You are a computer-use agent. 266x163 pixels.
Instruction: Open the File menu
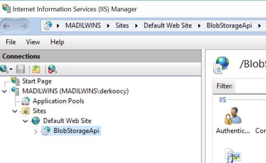click(x=11, y=42)
